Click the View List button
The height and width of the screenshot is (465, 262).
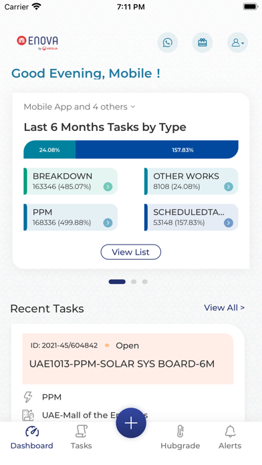[131, 252]
